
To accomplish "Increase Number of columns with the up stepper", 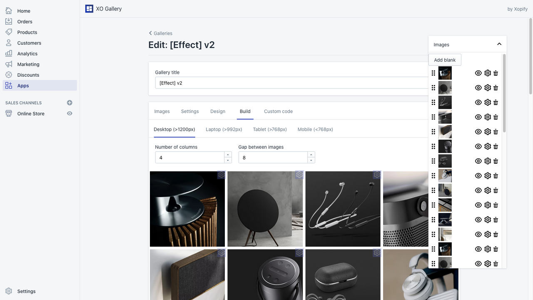I will click(228, 155).
